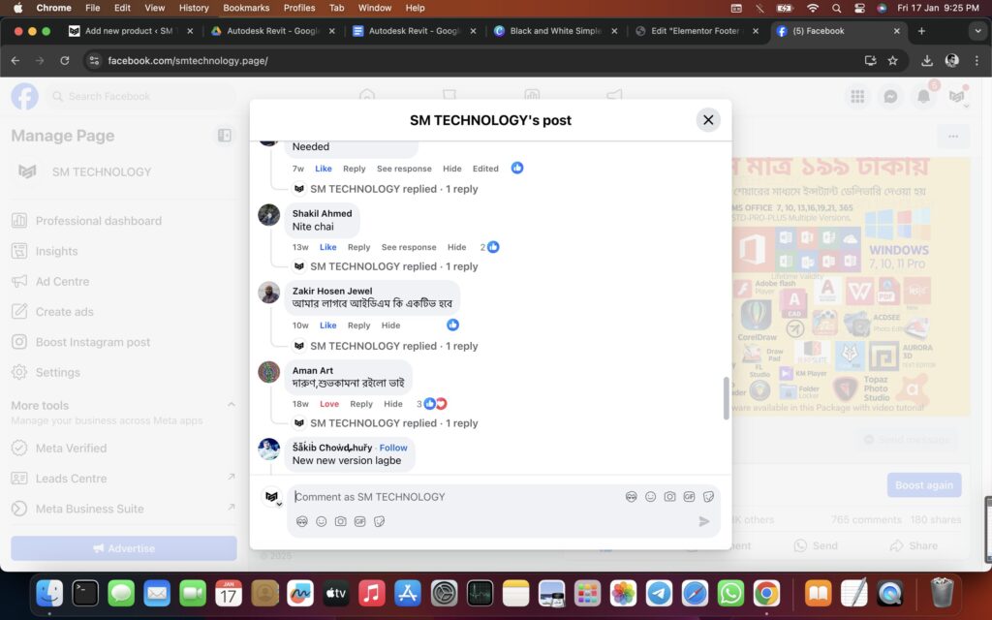The image size is (992, 620).
Task: Bookmark this page with the star icon
Action: pos(892,60)
